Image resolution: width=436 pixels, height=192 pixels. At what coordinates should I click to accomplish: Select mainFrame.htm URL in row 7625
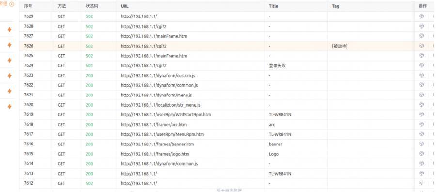[x=154, y=56]
